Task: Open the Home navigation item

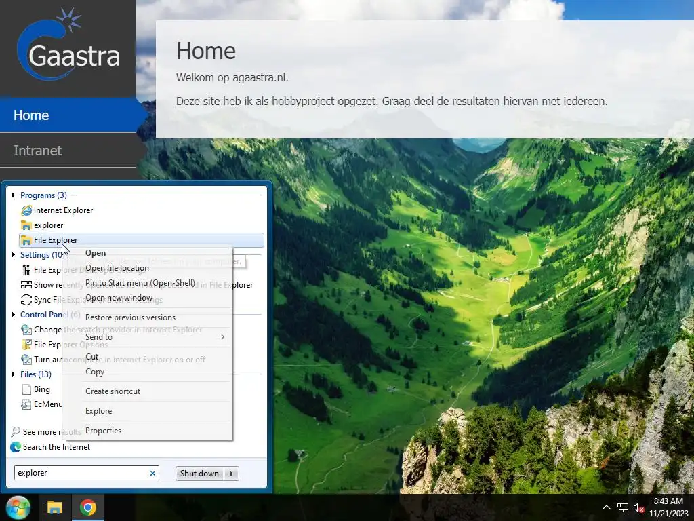Action: coord(68,115)
